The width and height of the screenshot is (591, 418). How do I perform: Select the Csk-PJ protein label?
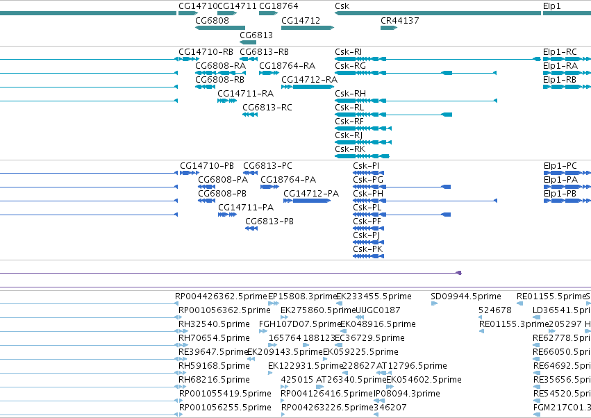pyautogui.click(x=367, y=236)
